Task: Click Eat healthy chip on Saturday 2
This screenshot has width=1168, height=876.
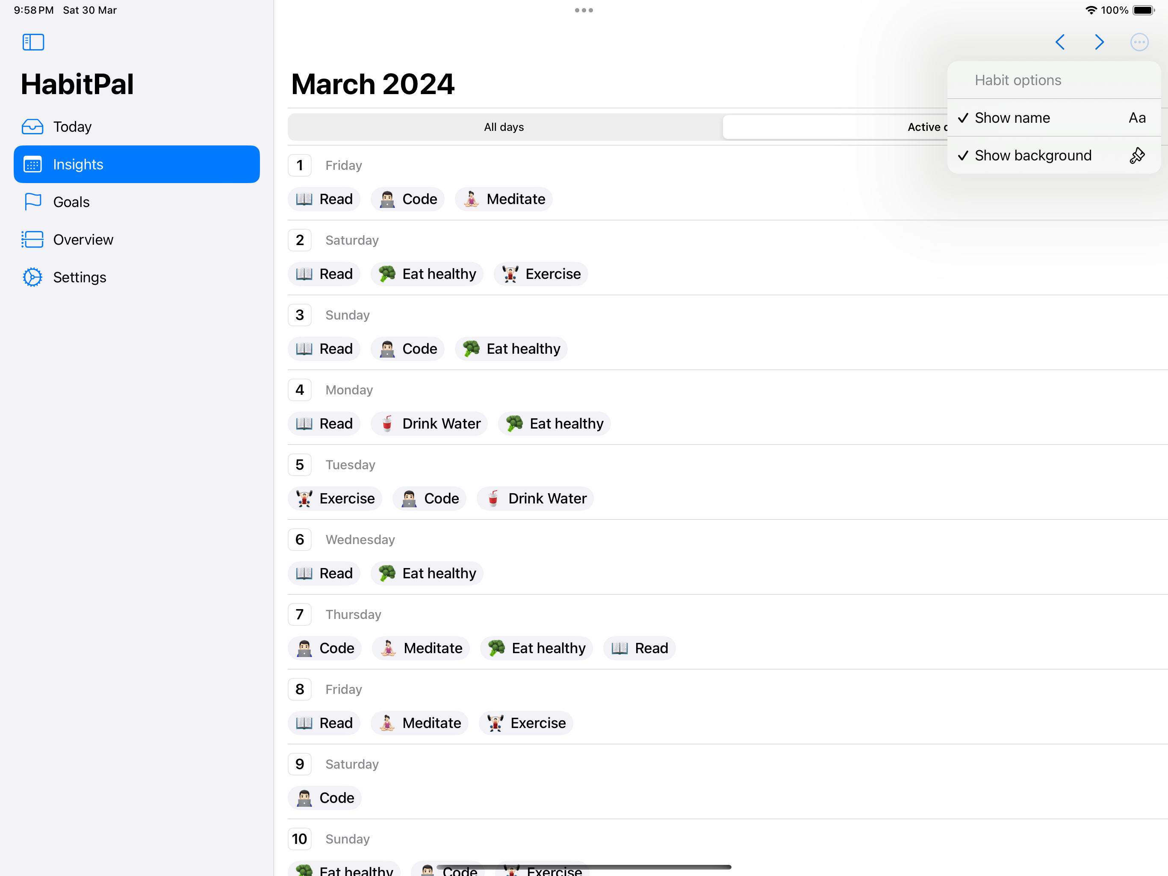Action: [x=427, y=274]
